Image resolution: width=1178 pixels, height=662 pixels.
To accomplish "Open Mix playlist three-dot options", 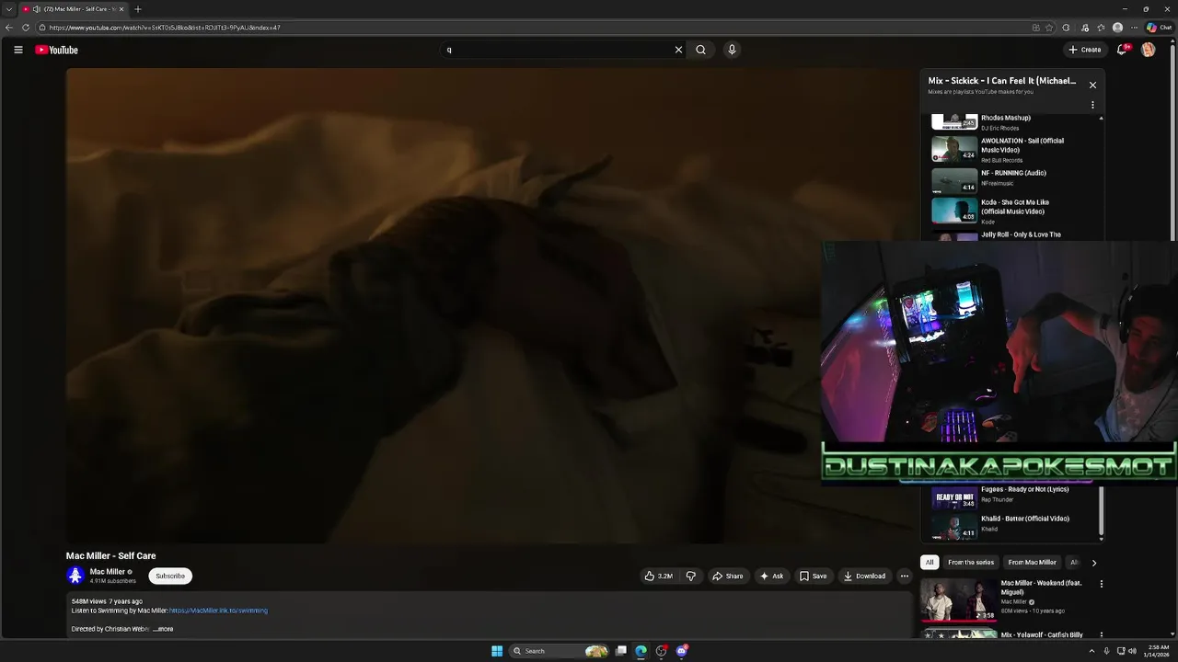I will tap(1092, 105).
